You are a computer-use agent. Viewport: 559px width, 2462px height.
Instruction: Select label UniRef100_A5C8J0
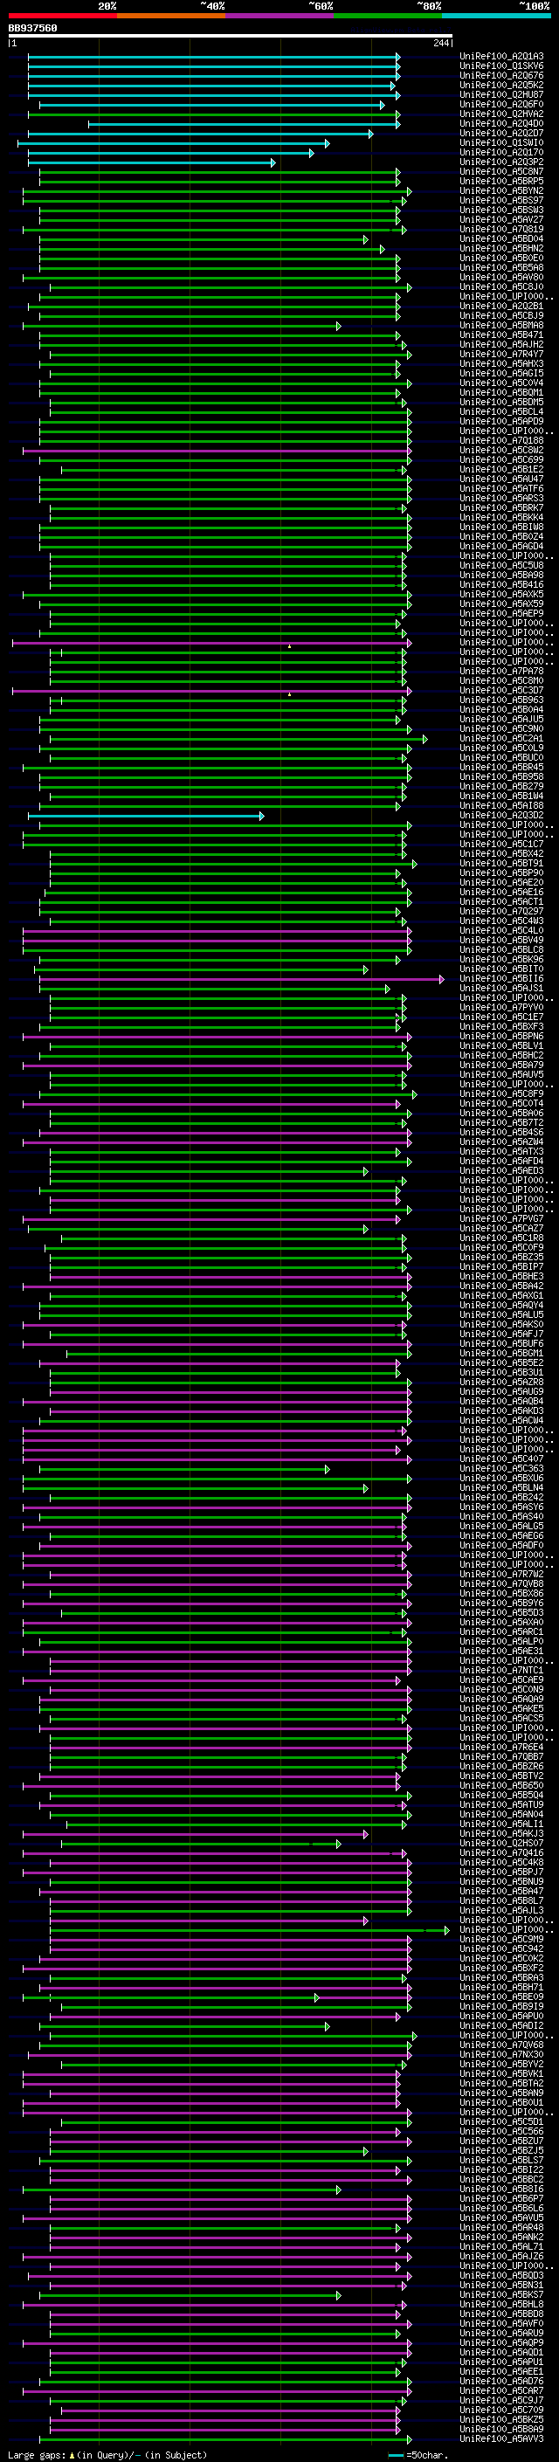[501, 286]
